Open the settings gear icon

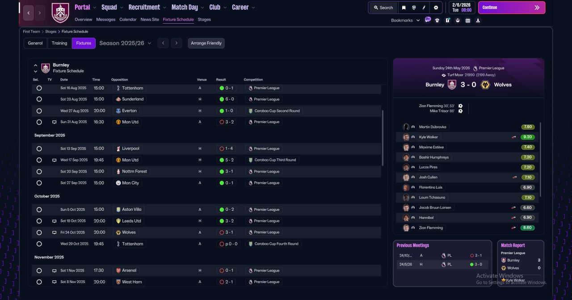pyautogui.click(x=436, y=8)
